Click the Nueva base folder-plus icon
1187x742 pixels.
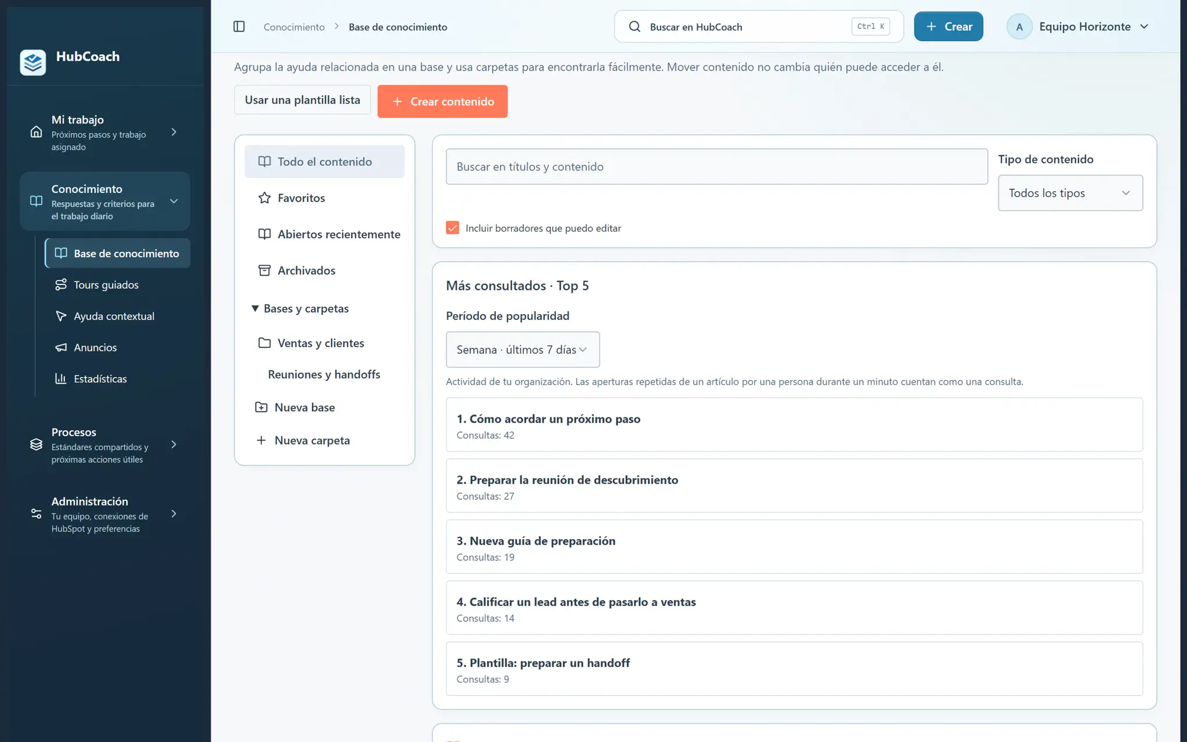coord(261,407)
